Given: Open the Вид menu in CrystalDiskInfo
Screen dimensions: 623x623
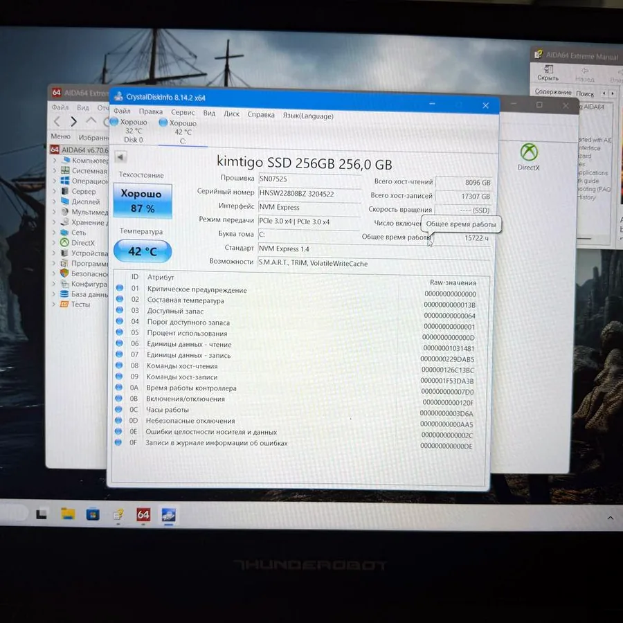Looking at the screenshot, I should pyautogui.click(x=209, y=114).
